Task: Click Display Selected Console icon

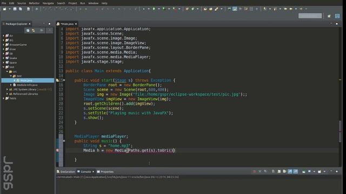Action: click(x=309, y=171)
